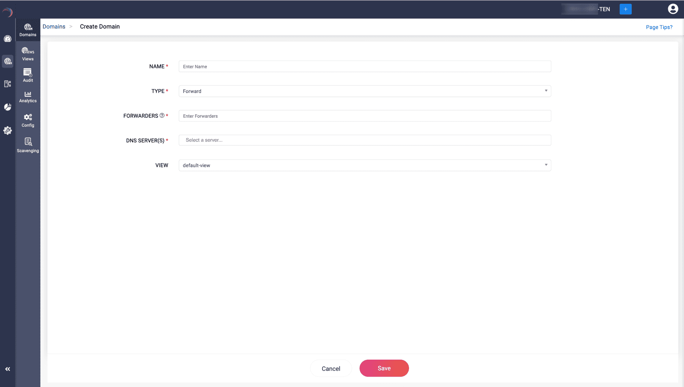Collapse the sidebar with double chevron icon
The height and width of the screenshot is (387, 684).
click(8, 369)
